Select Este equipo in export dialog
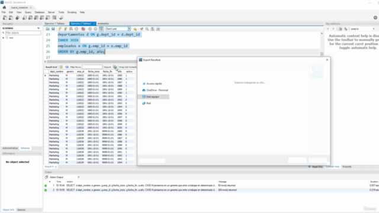 [153, 96]
